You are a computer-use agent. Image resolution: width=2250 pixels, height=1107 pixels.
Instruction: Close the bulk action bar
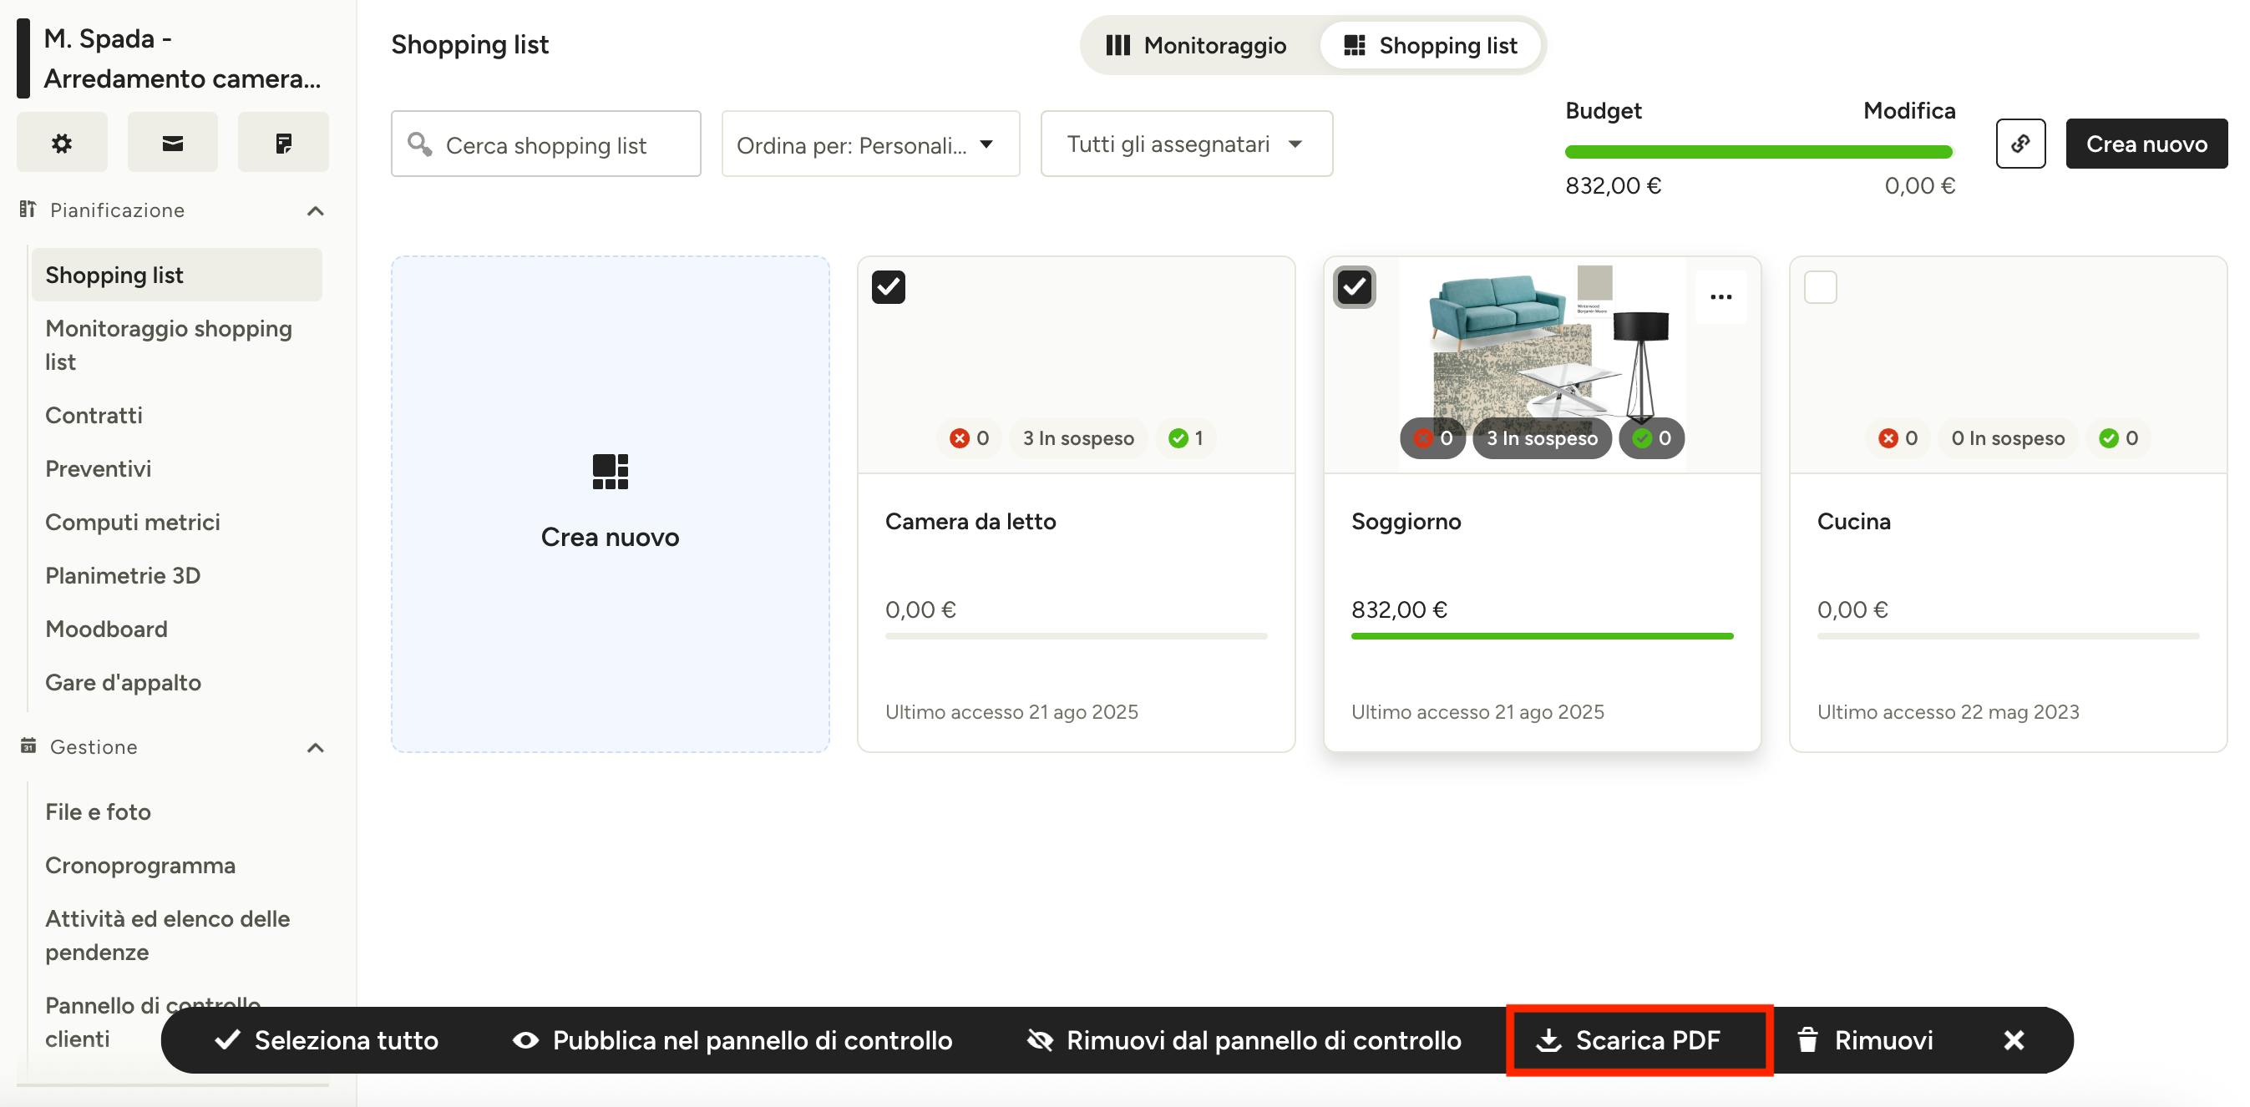[2014, 1039]
